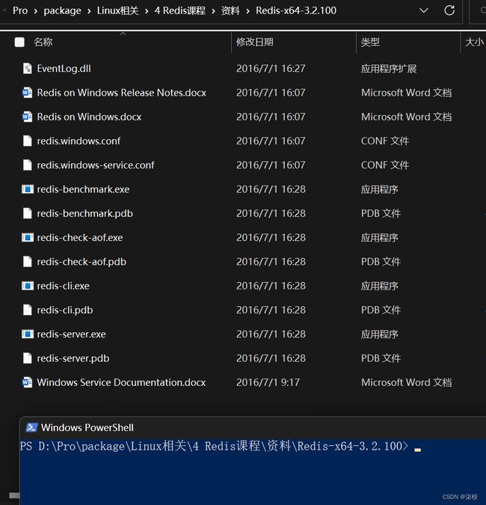Screen dimensions: 486x505
Task: Navigate to 资料 breadcrumb folder
Action: coord(230,10)
